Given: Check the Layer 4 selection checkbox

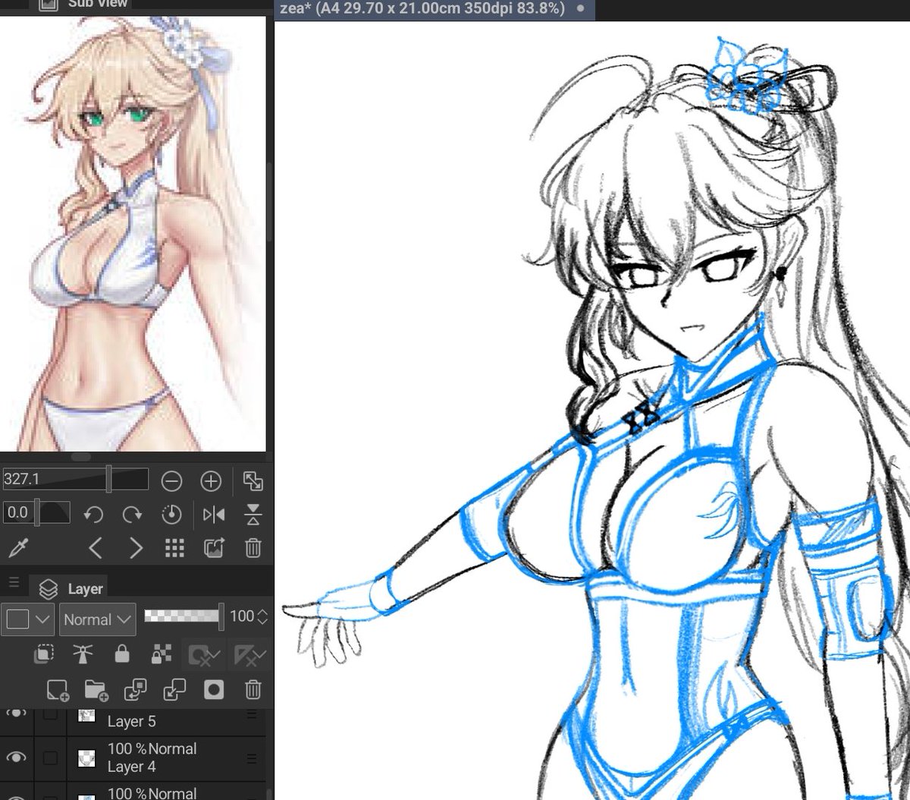Looking at the screenshot, I should coord(51,757).
